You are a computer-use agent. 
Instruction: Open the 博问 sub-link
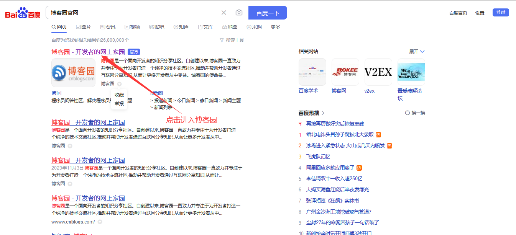click(56, 93)
